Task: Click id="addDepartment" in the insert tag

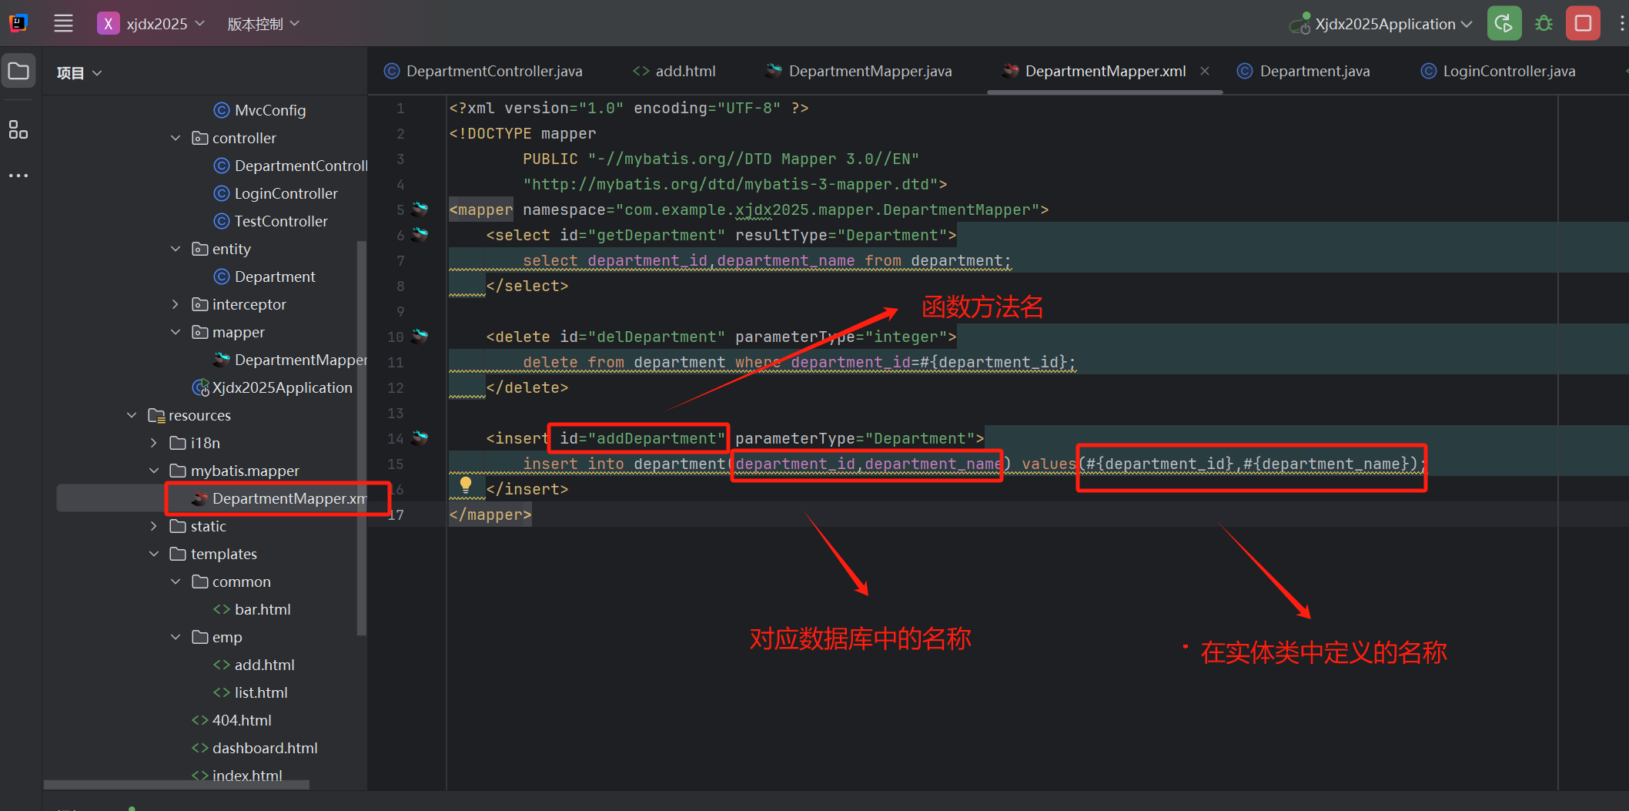Action: point(643,438)
